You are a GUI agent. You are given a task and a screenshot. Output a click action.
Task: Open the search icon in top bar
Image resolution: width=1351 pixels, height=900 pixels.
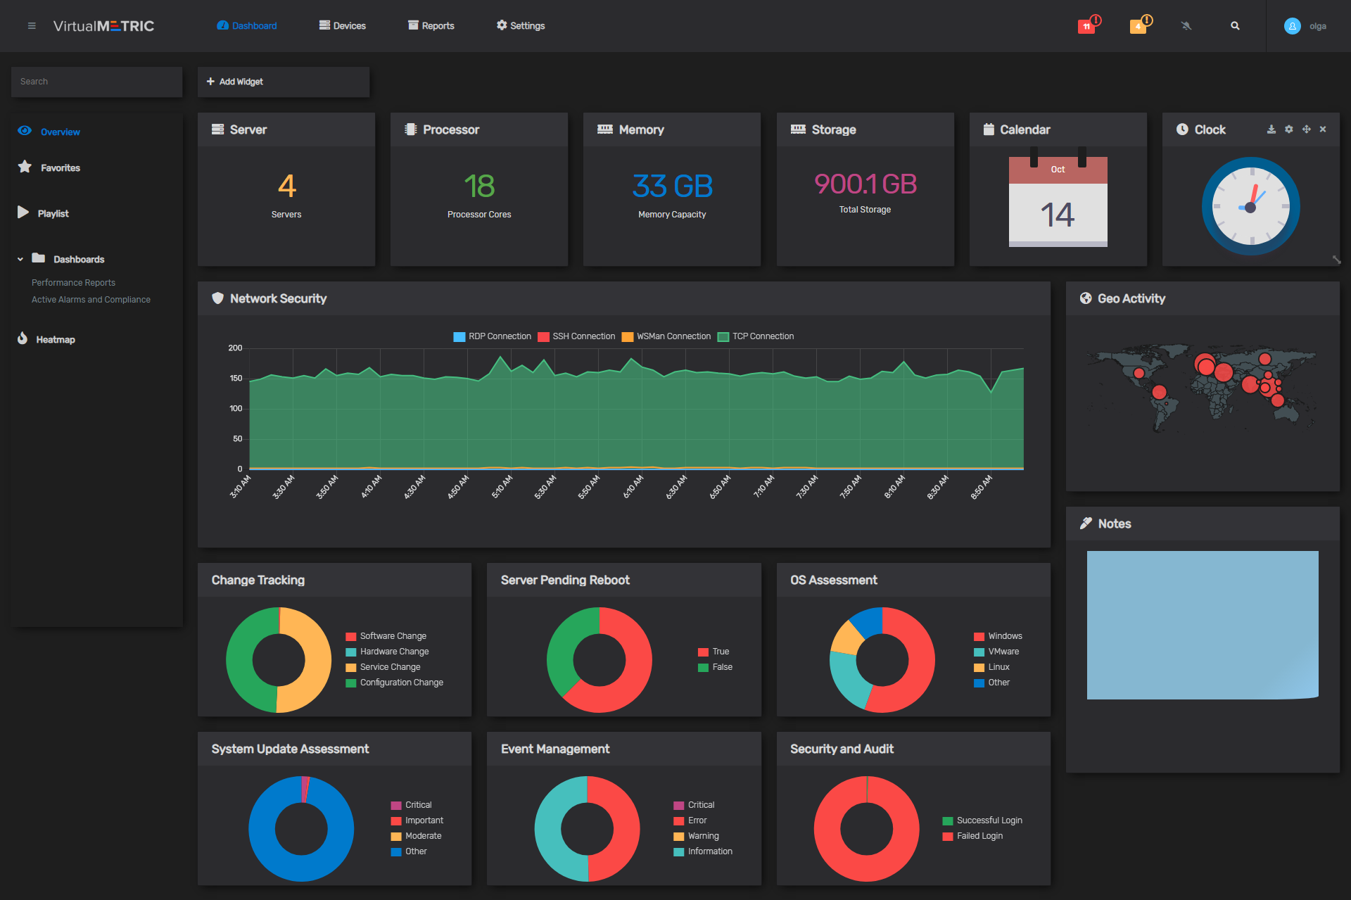click(1235, 25)
